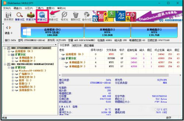
Task: Switch to the 浏览文件 tab
Action: click(77, 46)
